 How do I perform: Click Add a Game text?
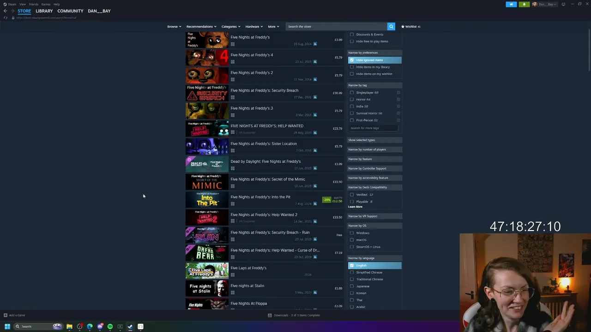tap(17, 315)
